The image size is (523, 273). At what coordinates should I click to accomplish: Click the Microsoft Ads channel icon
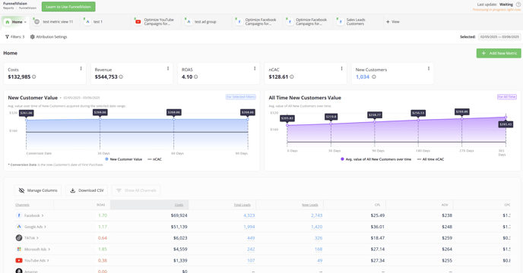click(x=19, y=249)
